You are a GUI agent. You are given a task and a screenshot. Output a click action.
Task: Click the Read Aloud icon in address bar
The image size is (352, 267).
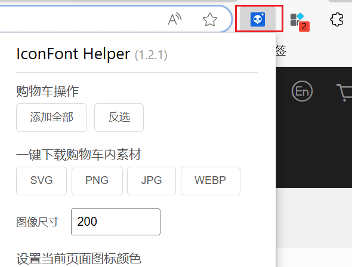tap(175, 19)
